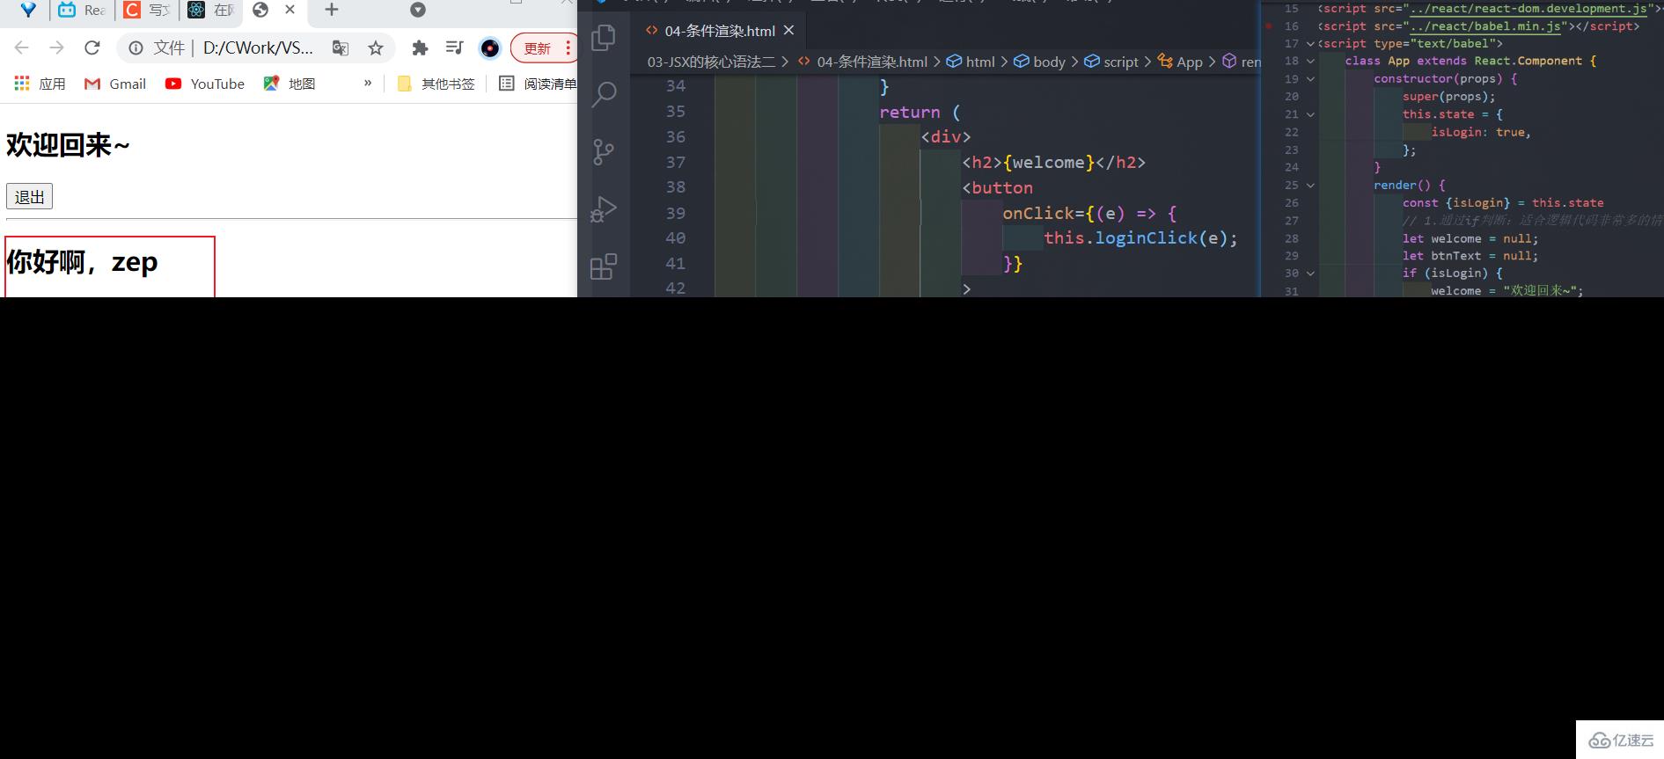1664x759 pixels.
Task: Click the red 更新 update button
Action: [538, 48]
